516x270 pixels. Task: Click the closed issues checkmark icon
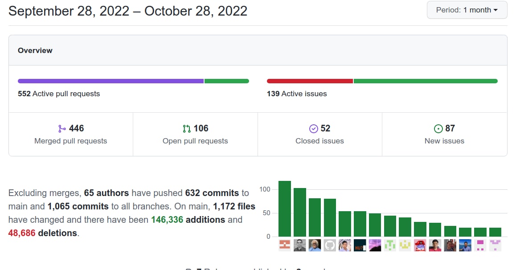pyautogui.click(x=313, y=129)
